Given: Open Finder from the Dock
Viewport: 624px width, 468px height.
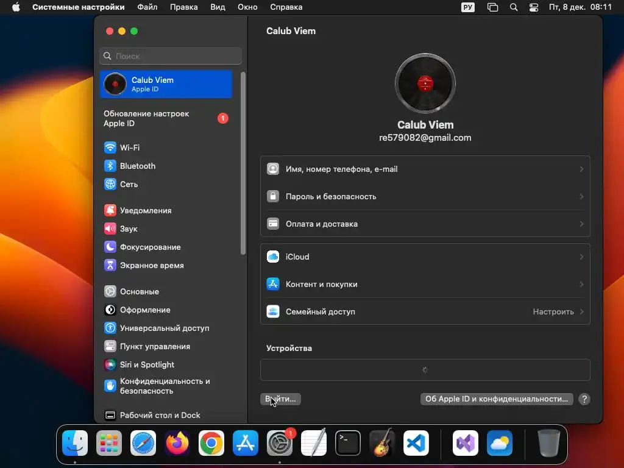Looking at the screenshot, I should [75, 443].
